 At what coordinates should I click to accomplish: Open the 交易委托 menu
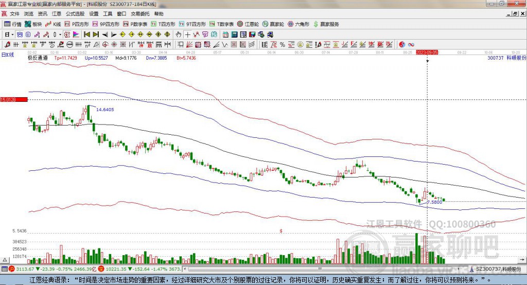point(140,14)
